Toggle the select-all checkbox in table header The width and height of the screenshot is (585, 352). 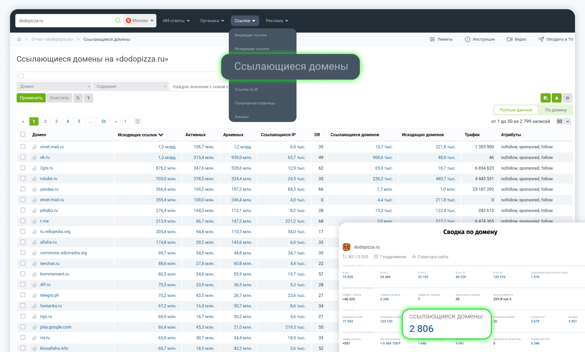(x=23, y=134)
